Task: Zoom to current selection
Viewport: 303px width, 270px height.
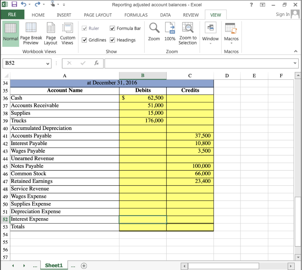Action: pos(188,33)
